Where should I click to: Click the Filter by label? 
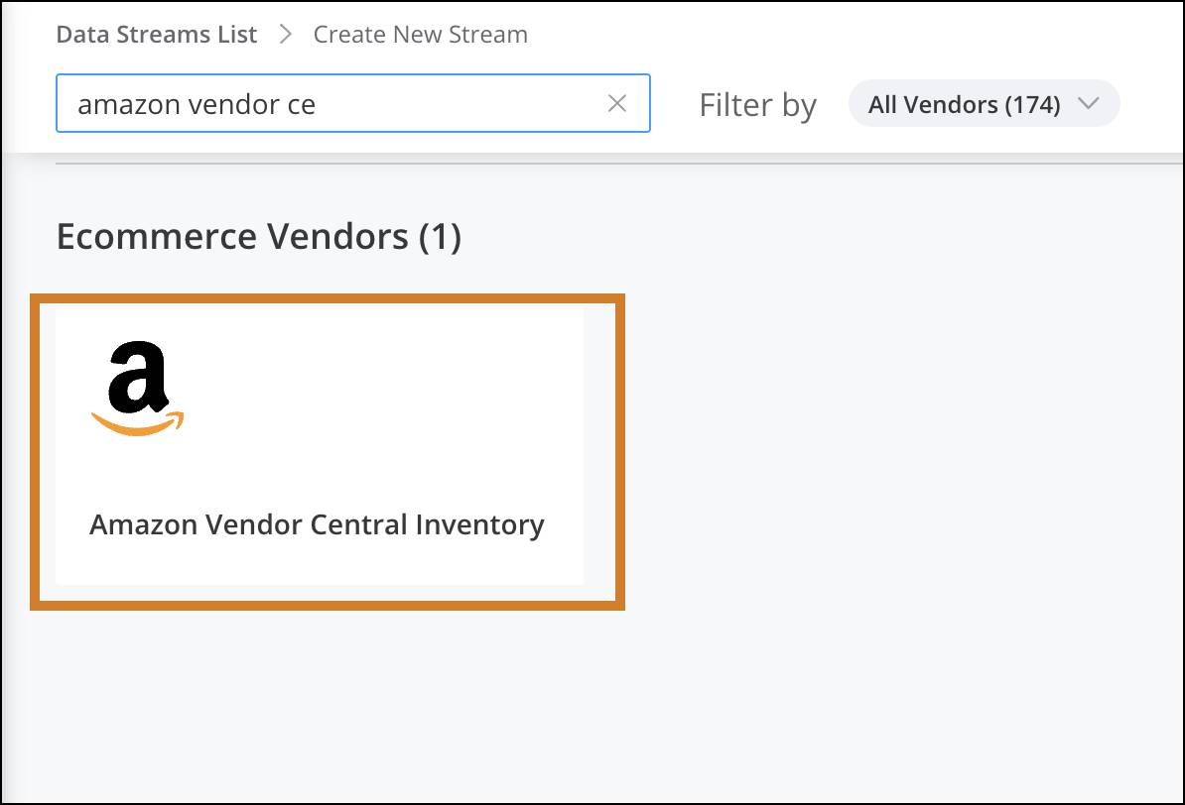click(758, 105)
